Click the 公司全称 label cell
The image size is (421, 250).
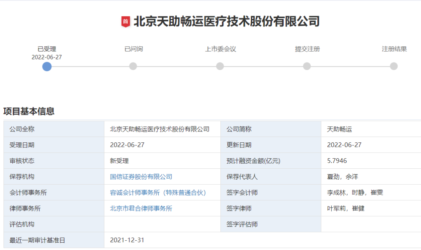click(x=54, y=129)
